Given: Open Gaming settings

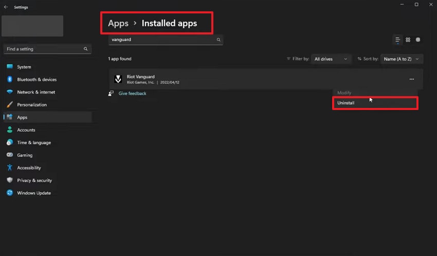Looking at the screenshot, I should point(48,155).
